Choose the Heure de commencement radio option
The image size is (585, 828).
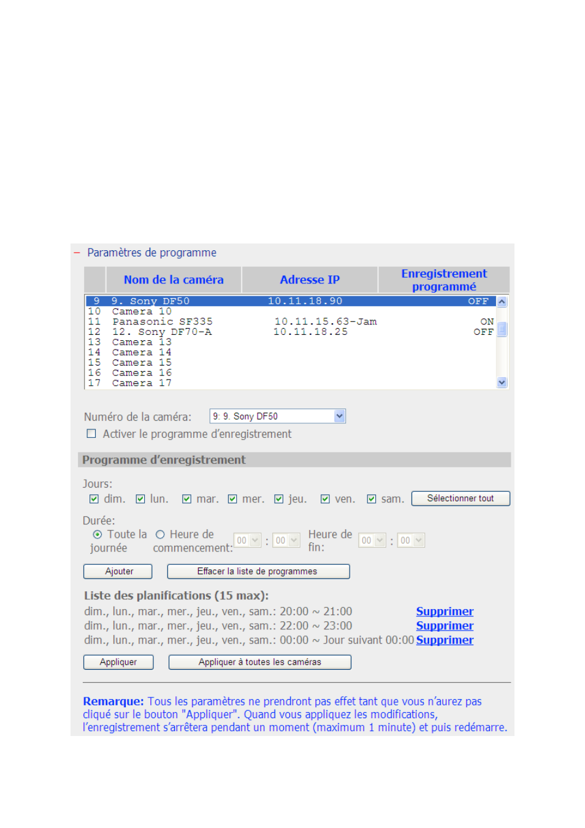click(160, 535)
